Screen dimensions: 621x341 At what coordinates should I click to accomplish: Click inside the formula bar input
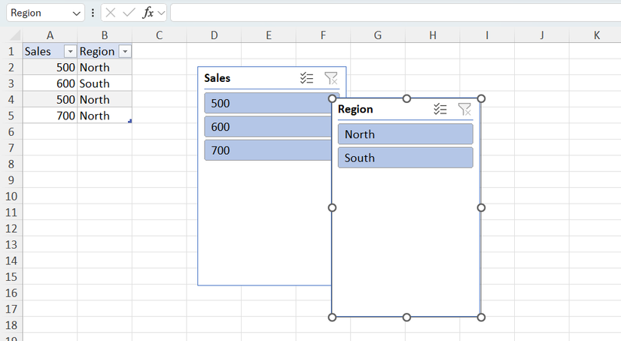click(391, 13)
